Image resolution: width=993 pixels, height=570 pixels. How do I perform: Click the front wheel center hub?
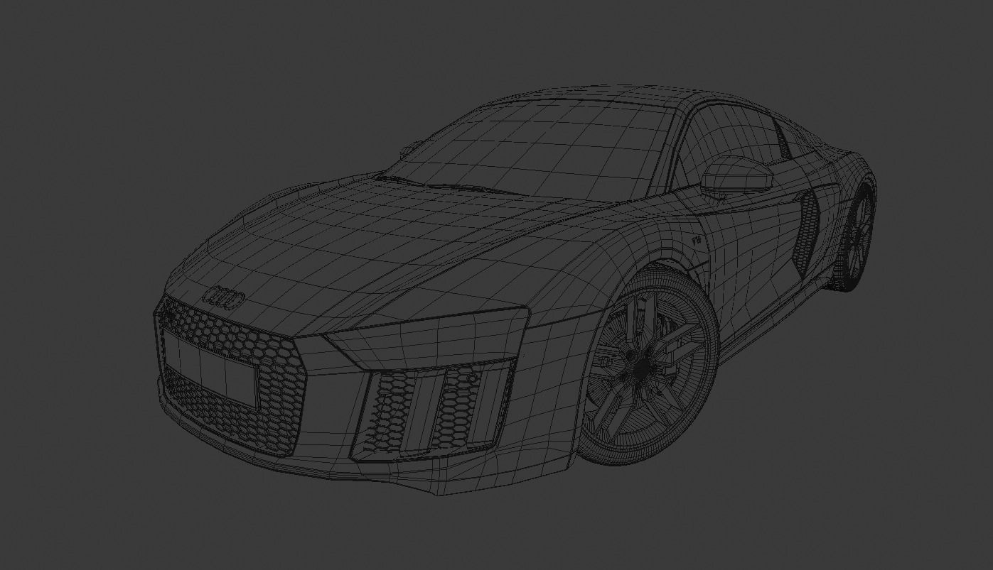640,370
